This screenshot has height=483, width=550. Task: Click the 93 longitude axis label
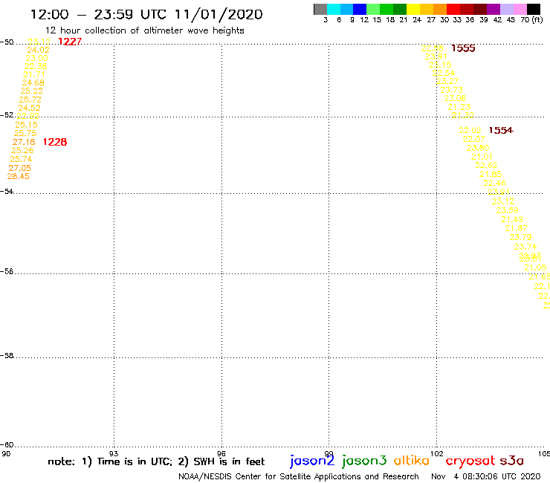coord(114,454)
